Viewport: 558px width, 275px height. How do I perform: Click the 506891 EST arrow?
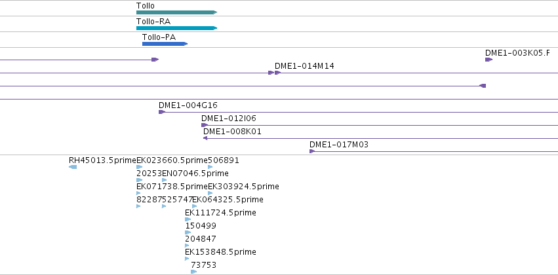(x=210, y=167)
